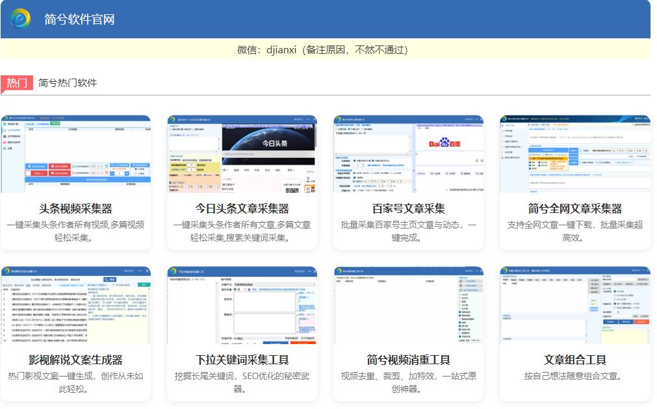Select the 简兮热门软件 section heading
Viewport: 657px width, 409px height.
(68, 83)
